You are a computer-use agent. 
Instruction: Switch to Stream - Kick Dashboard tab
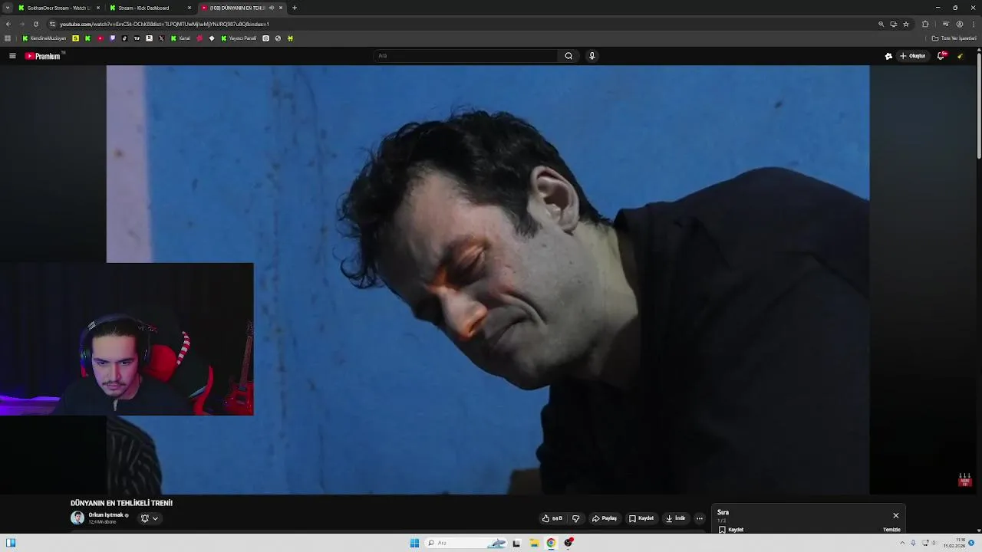pyautogui.click(x=150, y=8)
